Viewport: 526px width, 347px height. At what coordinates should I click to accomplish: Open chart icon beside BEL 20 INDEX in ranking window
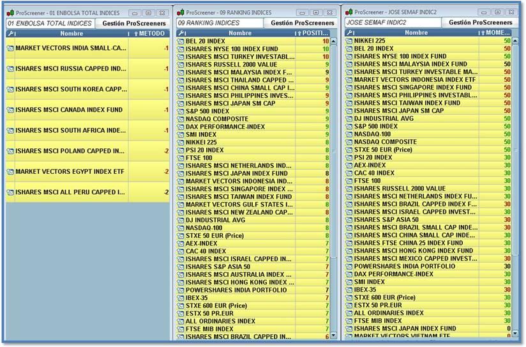point(181,42)
